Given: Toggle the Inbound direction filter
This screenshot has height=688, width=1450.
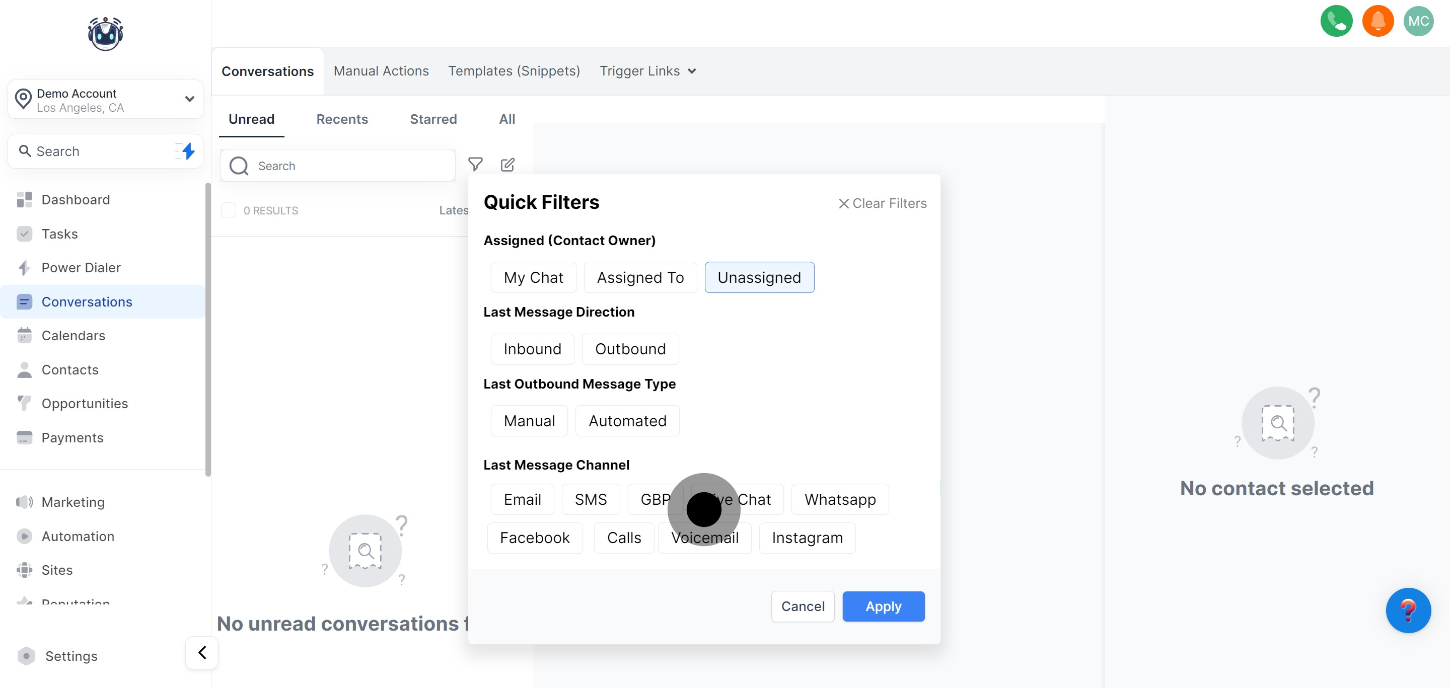Looking at the screenshot, I should (532, 349).
